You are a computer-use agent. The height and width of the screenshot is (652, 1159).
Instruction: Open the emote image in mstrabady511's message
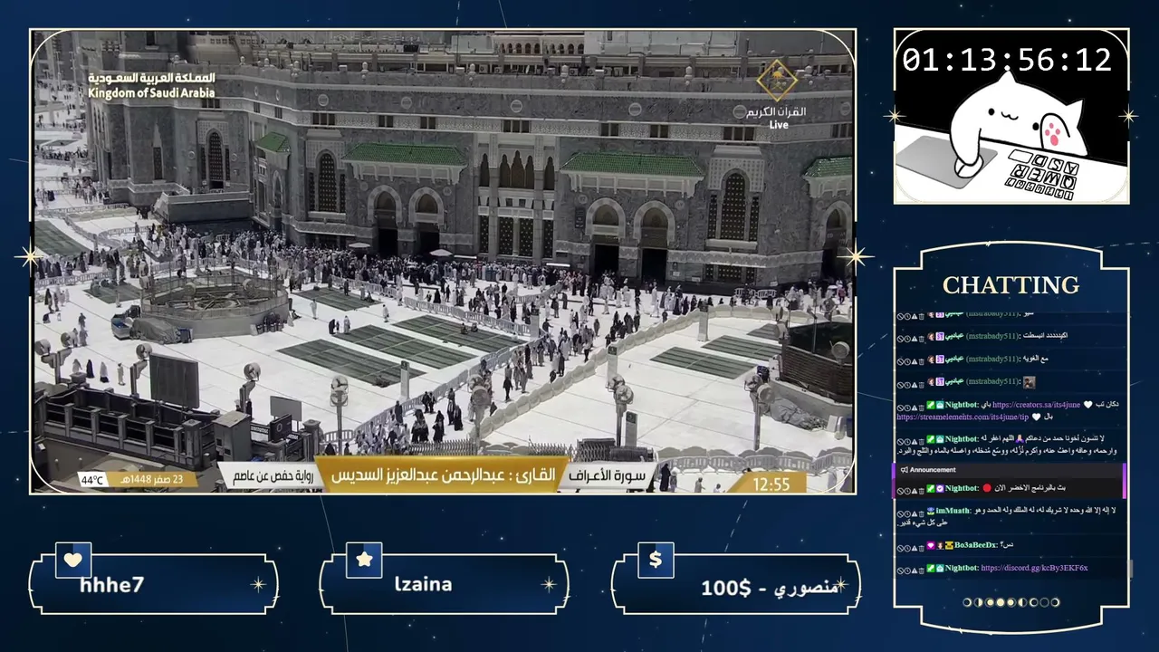tap(1028, 382)
